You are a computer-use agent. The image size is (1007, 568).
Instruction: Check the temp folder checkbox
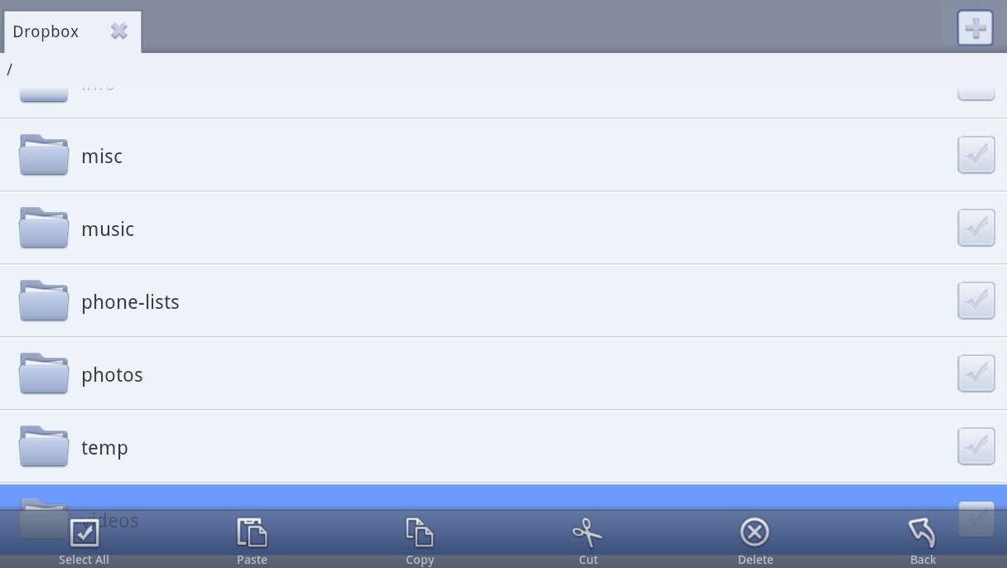pyautogui.click(x=976, y=446)
